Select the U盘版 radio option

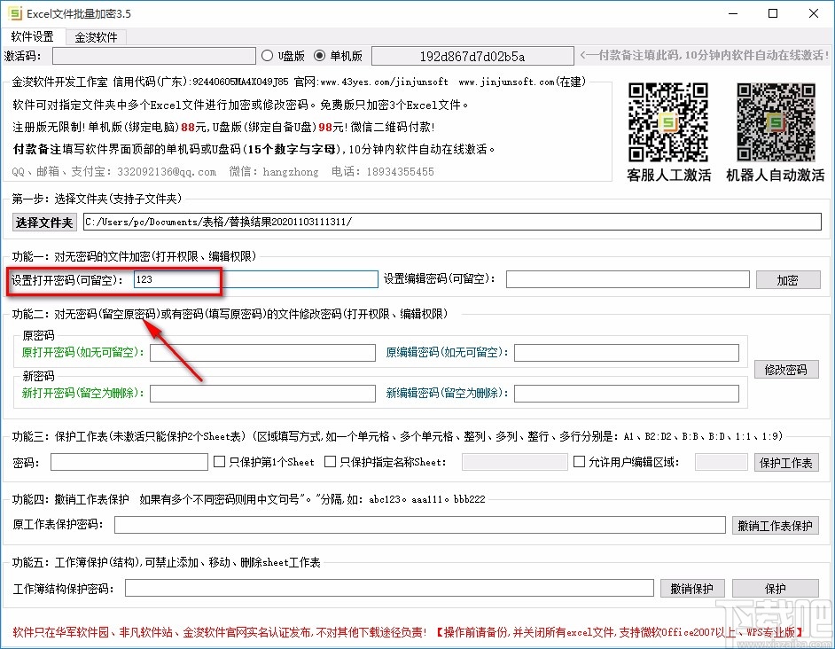click(266, 55)
